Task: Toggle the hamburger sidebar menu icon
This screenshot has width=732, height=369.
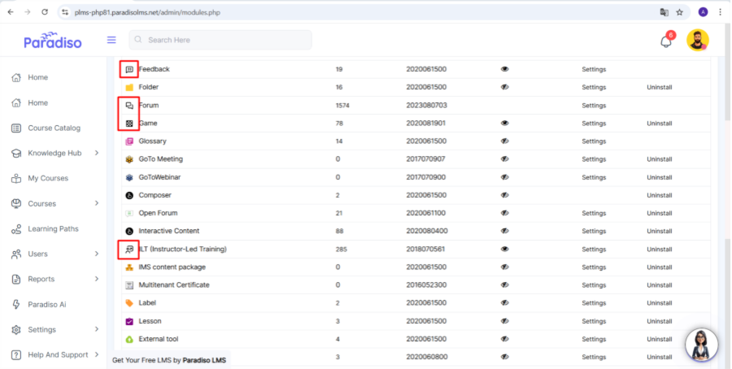Action: [111, 41]
